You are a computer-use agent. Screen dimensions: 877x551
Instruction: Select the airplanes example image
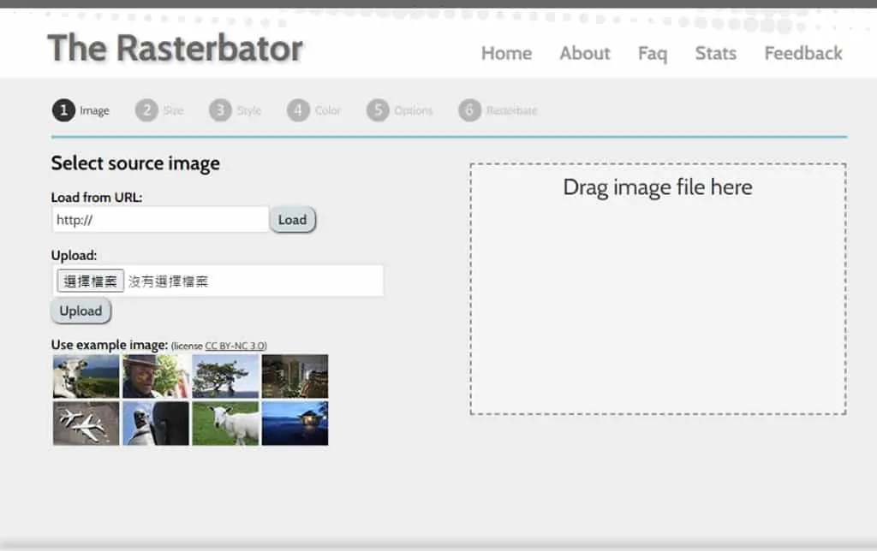[87, 423]
